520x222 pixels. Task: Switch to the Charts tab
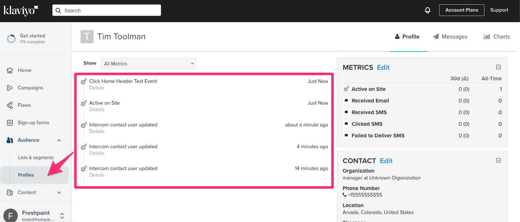(x=496, y=37)
